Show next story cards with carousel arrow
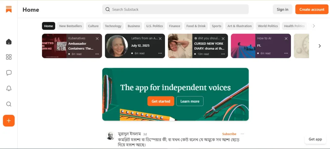The height and width of the screenshot is (149, 330). pyautogui.click(x=319, y=46)
